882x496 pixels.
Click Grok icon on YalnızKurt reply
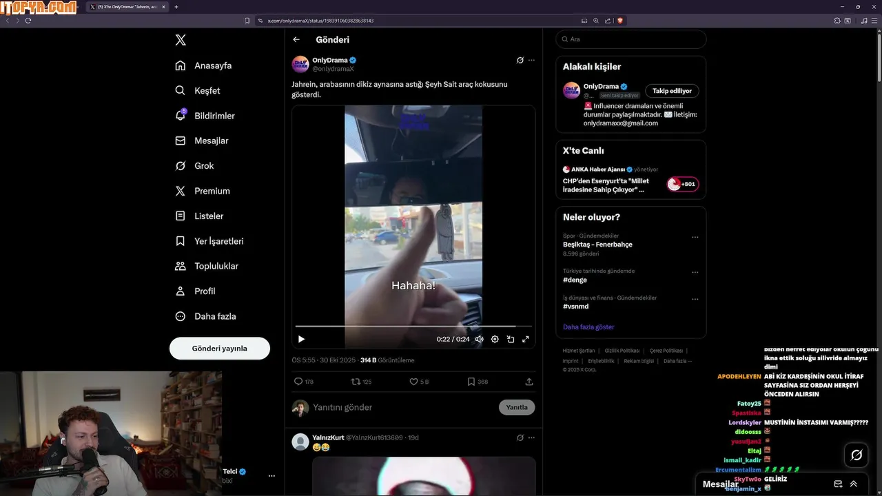coord(520,437)
